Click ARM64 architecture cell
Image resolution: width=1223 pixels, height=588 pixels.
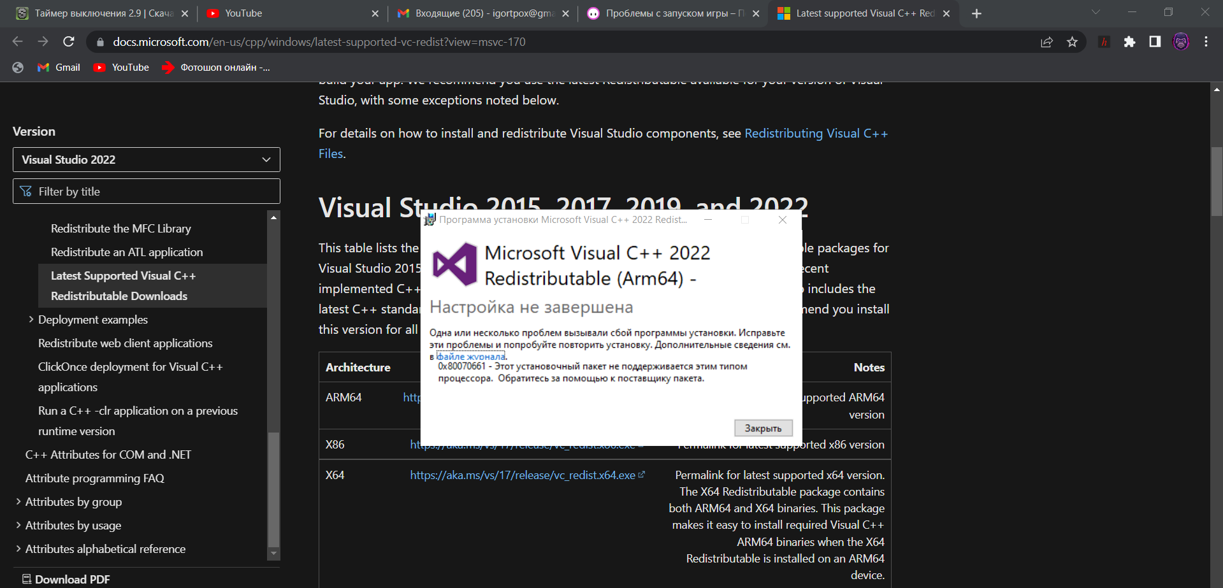(344, 397)
